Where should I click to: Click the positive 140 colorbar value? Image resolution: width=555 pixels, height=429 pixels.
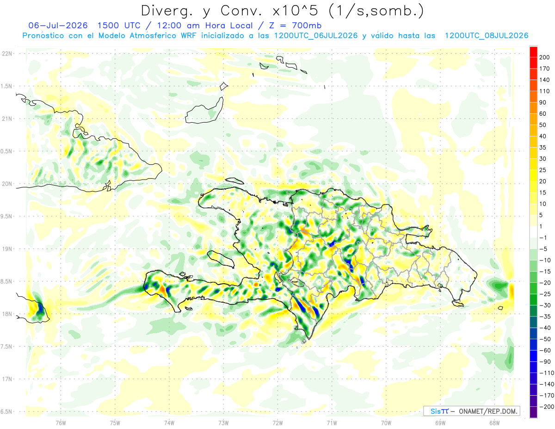click(545, 80)
